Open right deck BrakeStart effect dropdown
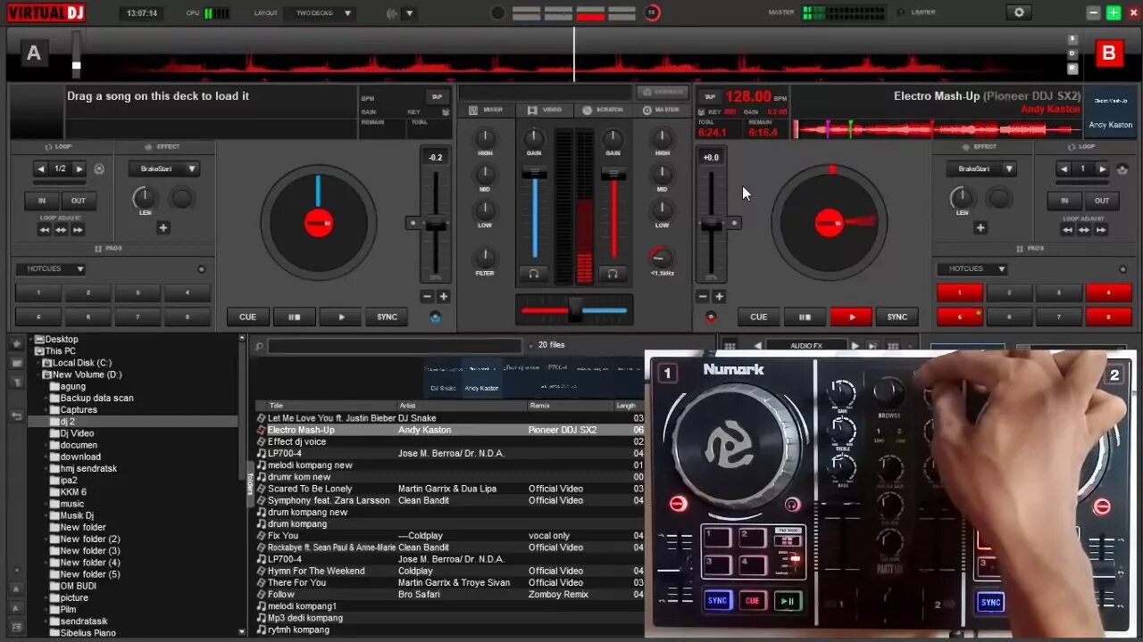 981,169
